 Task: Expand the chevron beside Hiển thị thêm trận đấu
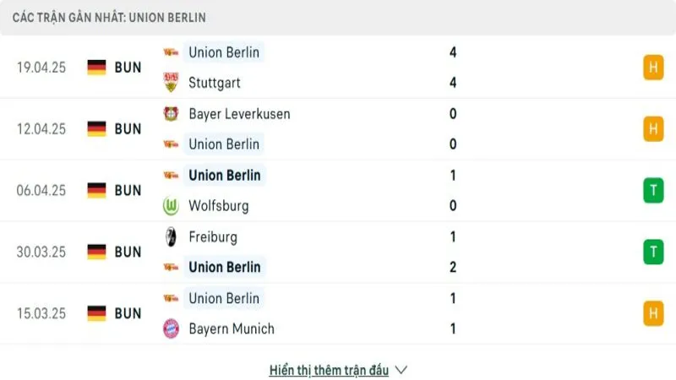pyautogui.click(x=401, y=370)
